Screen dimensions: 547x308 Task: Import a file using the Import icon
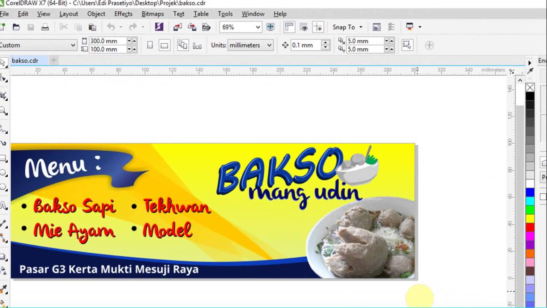click(178, 27)
